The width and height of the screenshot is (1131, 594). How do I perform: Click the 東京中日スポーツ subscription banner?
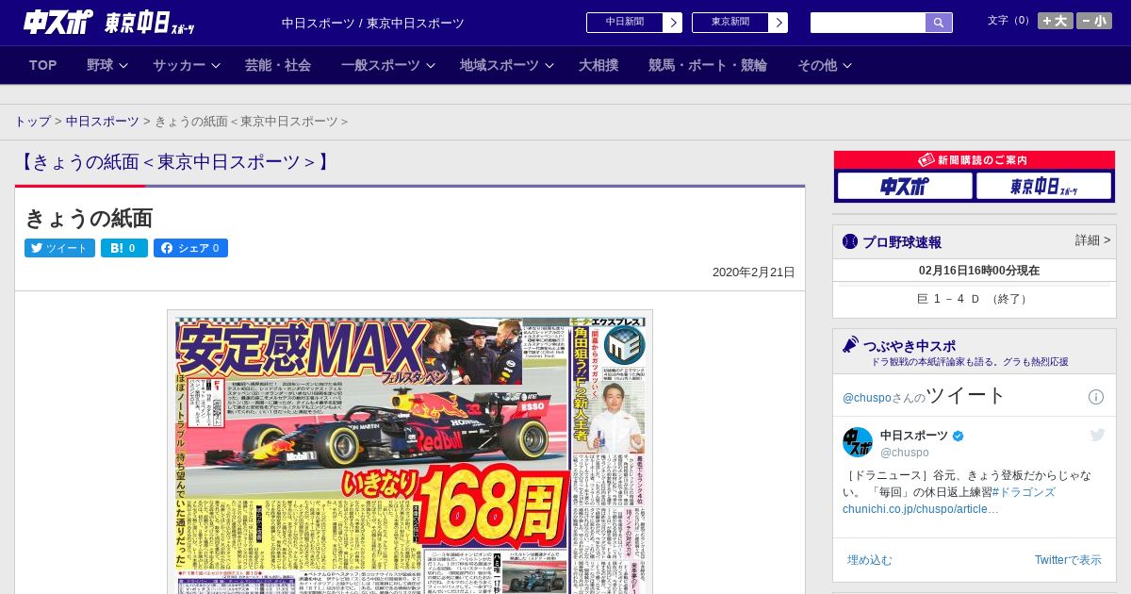(x=1043, y=187)
